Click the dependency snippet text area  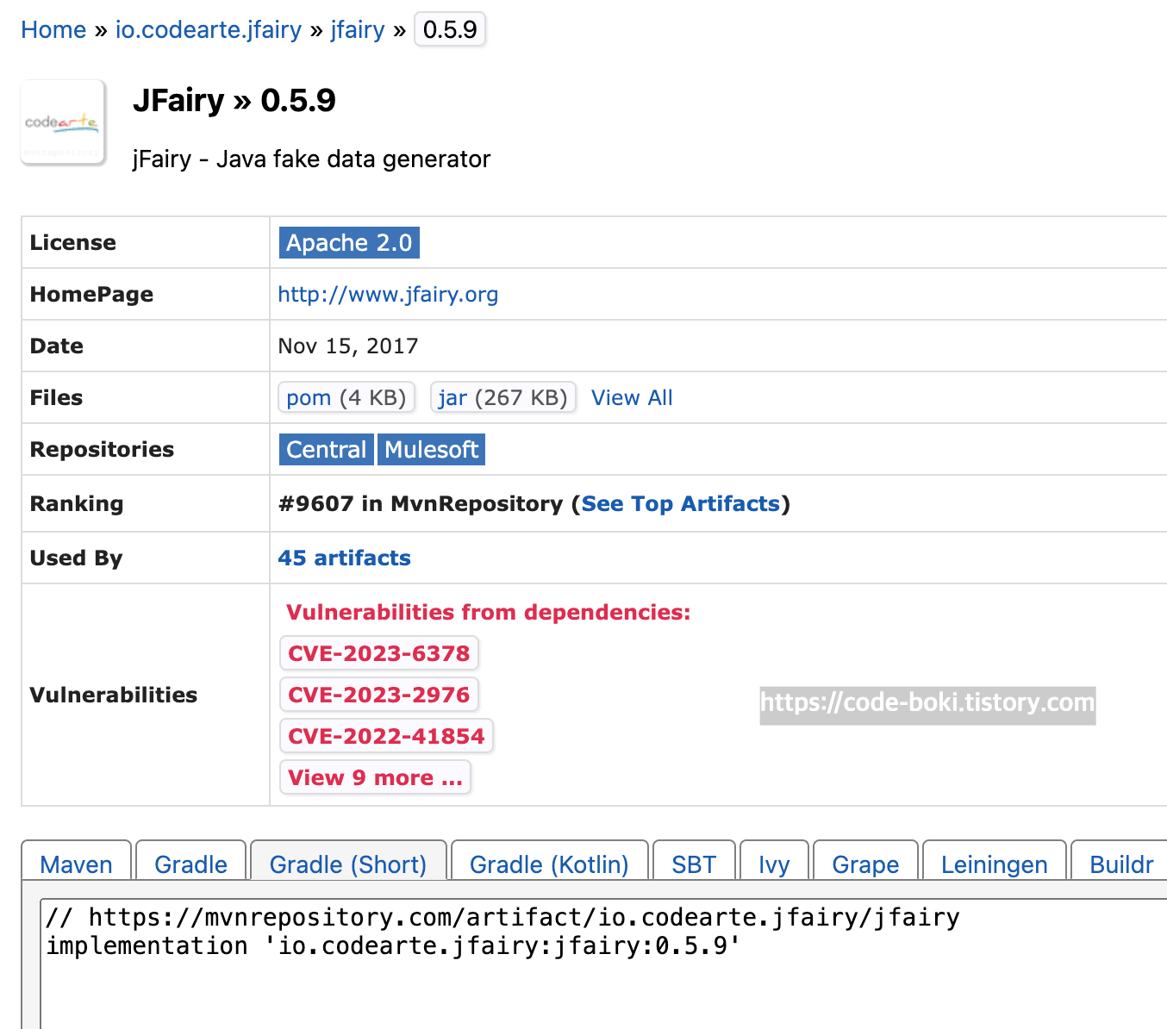pos(603,964)
